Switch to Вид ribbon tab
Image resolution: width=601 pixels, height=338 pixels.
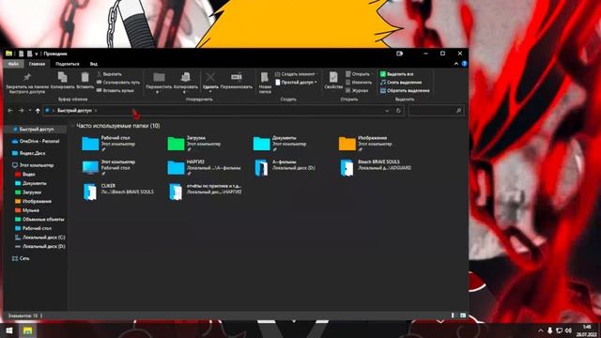[x=94, y=64]
